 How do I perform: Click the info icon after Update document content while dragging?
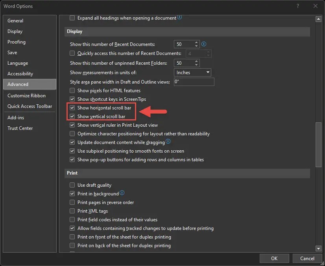click(168, 142)
